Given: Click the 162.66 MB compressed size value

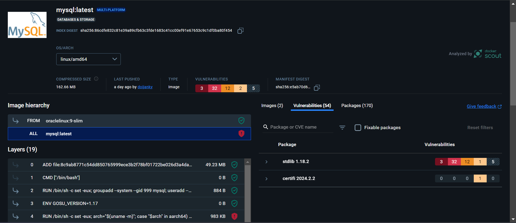Looking at the screenshot, I should coord(66,87).
